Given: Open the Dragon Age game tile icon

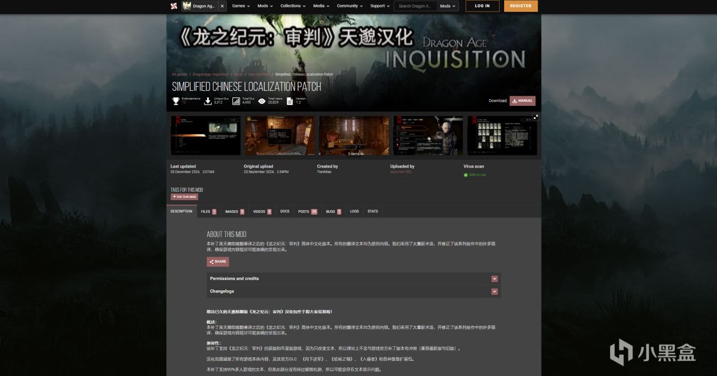Looking at the screenshot, I should tap(187, 6).
